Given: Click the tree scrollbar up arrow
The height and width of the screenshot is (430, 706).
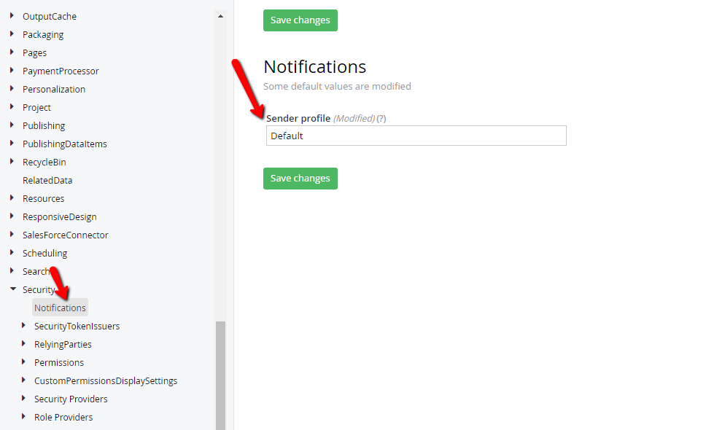Looking at the screenshot, I should (220, 16).
